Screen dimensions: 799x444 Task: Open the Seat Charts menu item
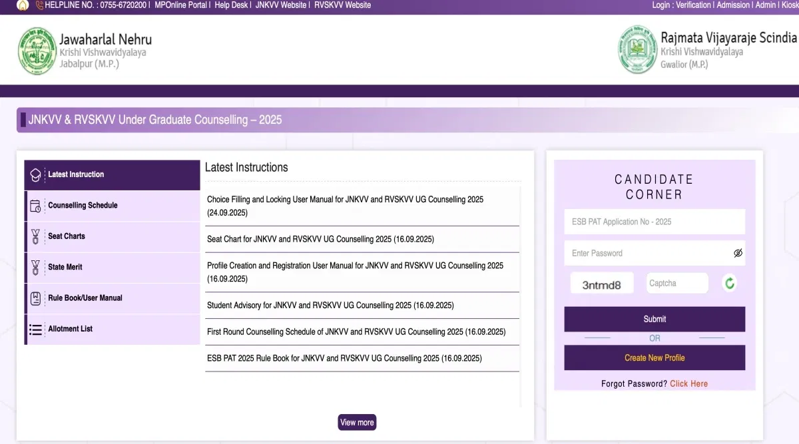pyautogui.click(x=113, y=236)
